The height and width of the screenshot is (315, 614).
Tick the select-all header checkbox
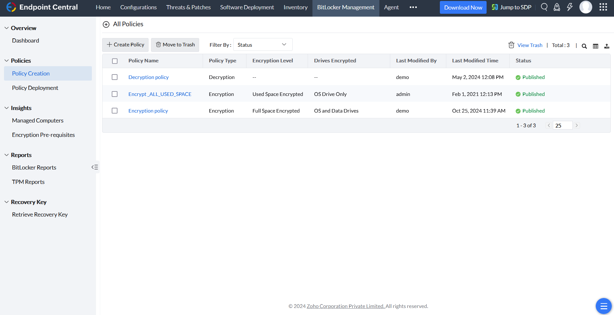coord(115,61)
